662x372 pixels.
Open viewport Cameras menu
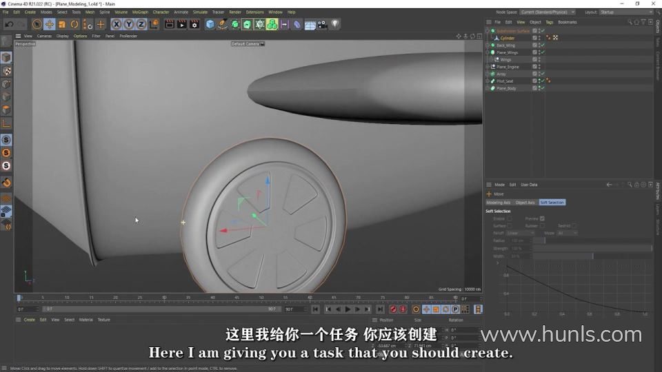pyautogui.click(x=44, y=37)
